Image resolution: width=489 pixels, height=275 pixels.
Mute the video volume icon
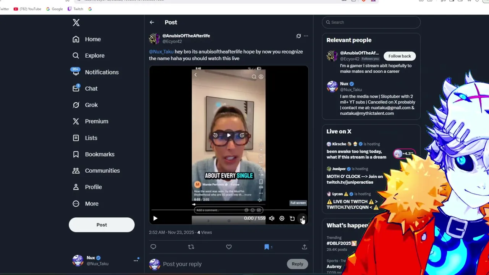[271, 218]
